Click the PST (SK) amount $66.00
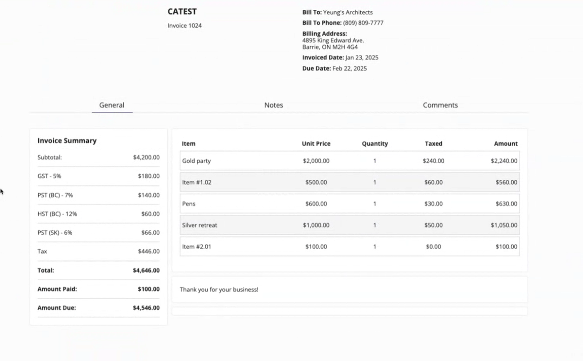The image size is (583, 361). tap(150, 233)
